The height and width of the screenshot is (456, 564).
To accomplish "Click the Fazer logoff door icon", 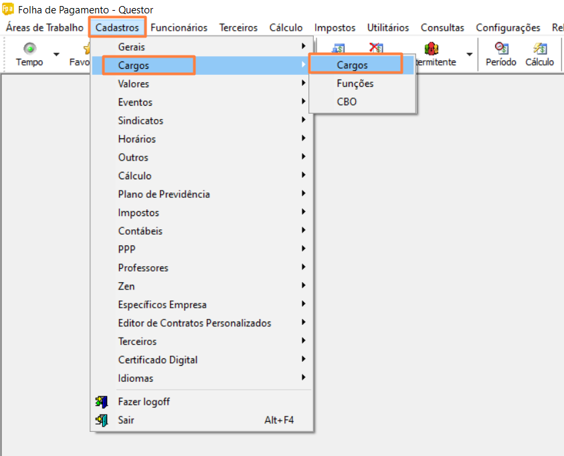I will pos(102,402).
